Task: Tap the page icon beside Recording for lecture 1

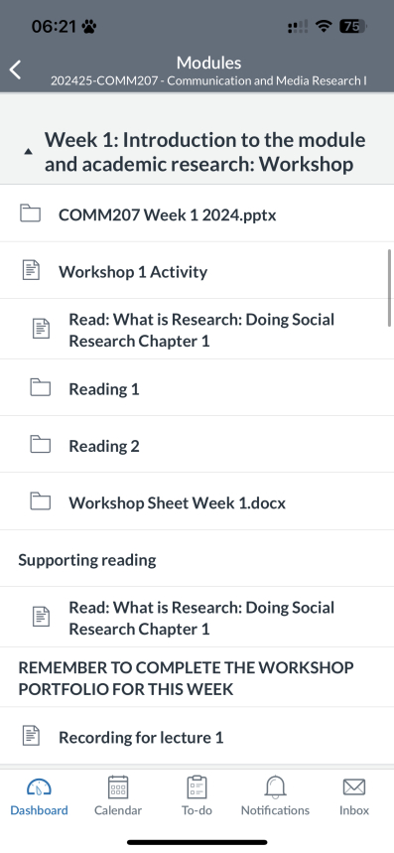Action: [31, 736]
